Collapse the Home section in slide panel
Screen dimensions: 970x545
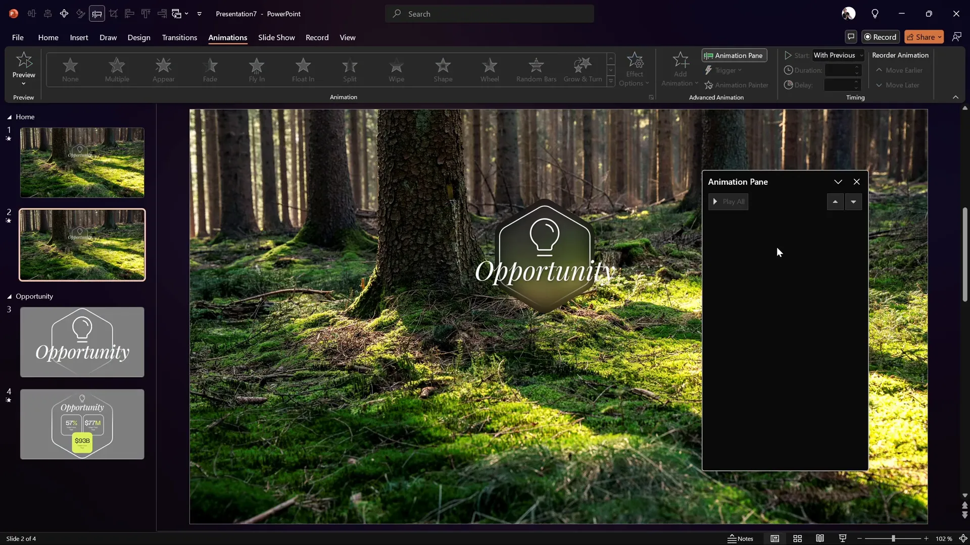[x=9, y=117]
